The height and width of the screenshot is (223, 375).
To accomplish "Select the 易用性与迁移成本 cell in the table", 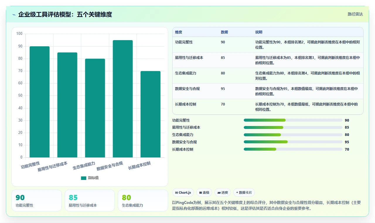I will [189, 58].
